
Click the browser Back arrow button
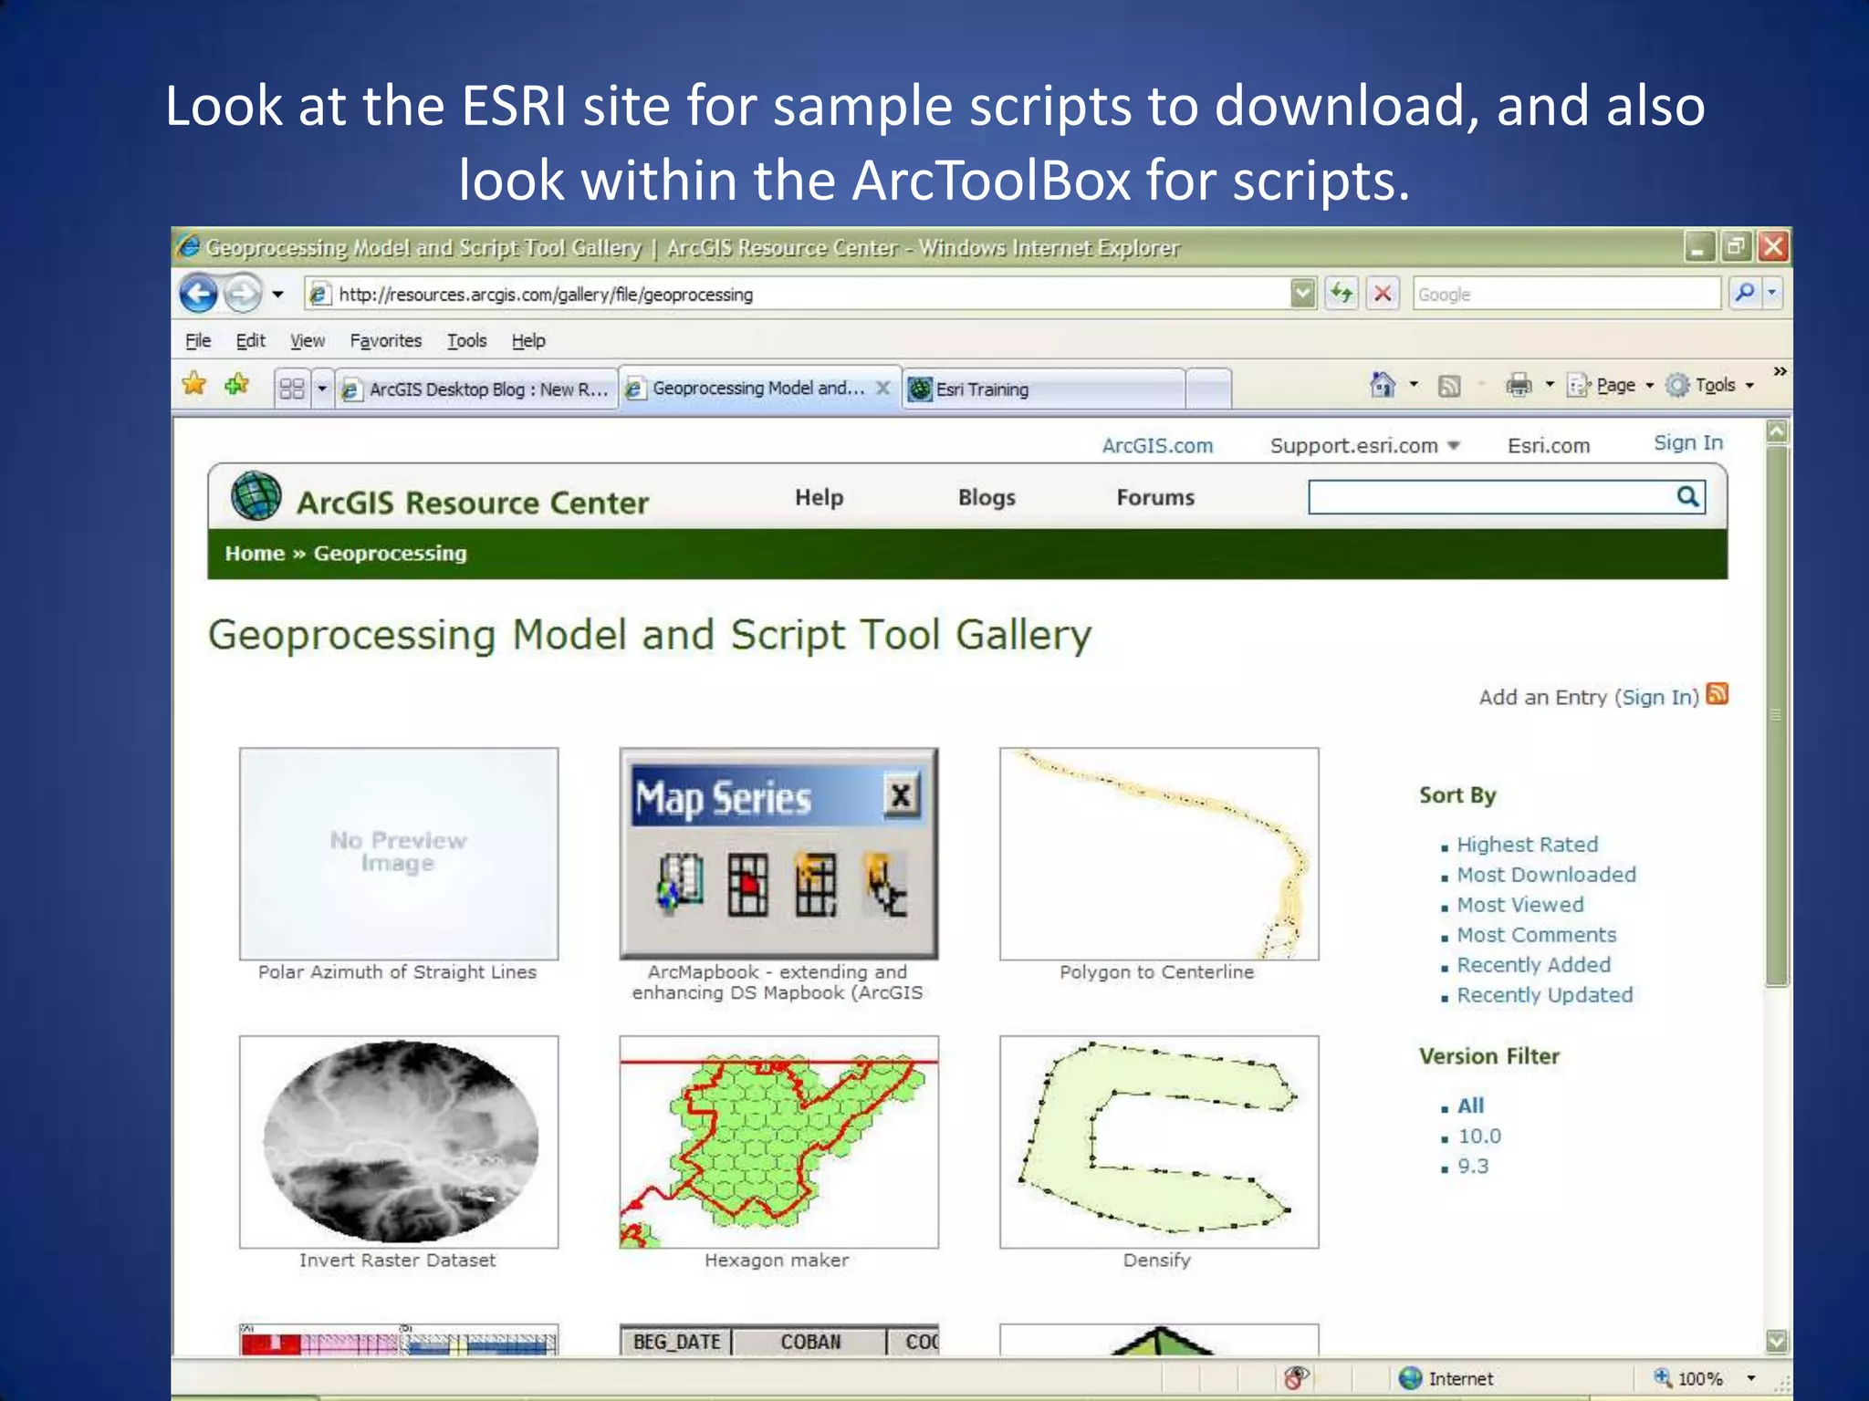198,294
